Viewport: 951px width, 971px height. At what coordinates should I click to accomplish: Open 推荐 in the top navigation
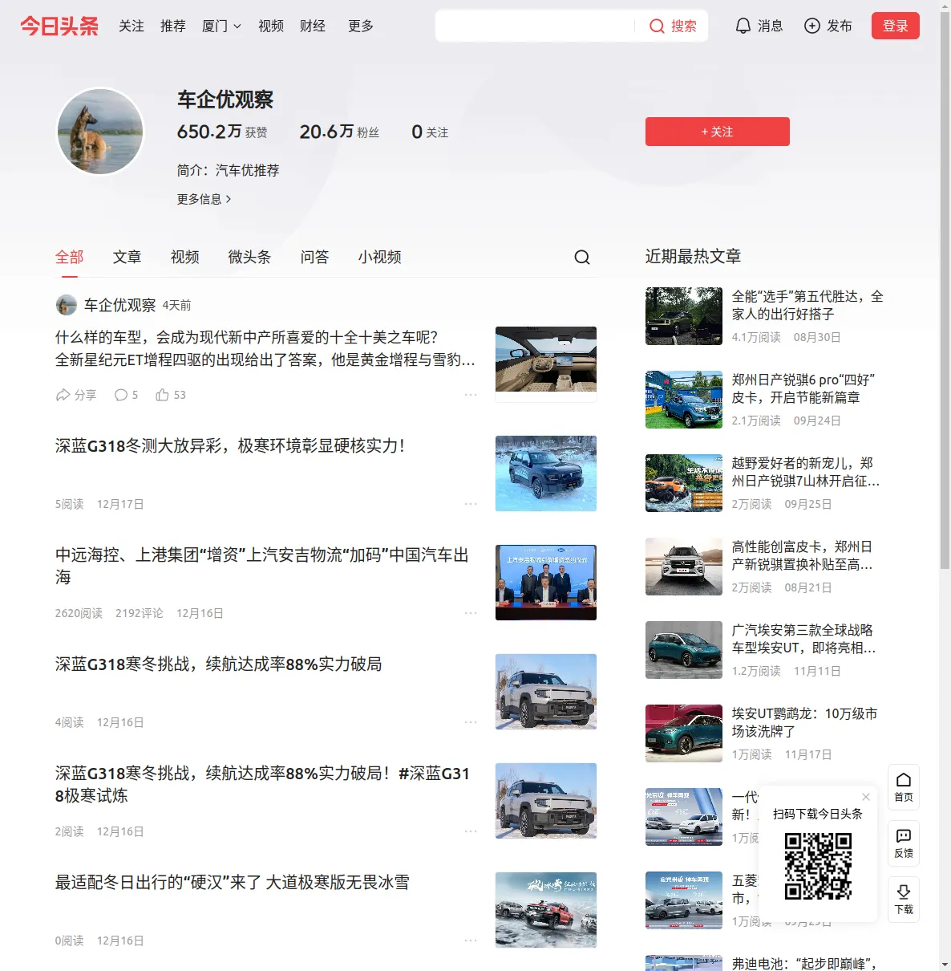173,26
